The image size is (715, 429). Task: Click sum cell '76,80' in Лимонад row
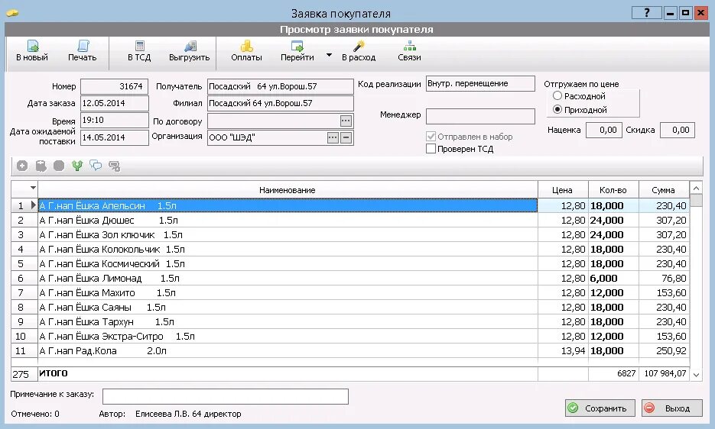664,279
